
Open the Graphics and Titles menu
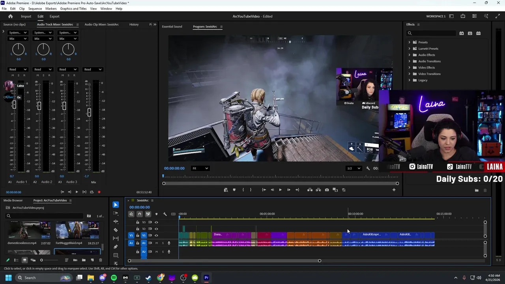tap(73, 9)
